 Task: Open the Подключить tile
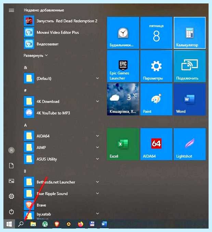click(x=190, y=66)
